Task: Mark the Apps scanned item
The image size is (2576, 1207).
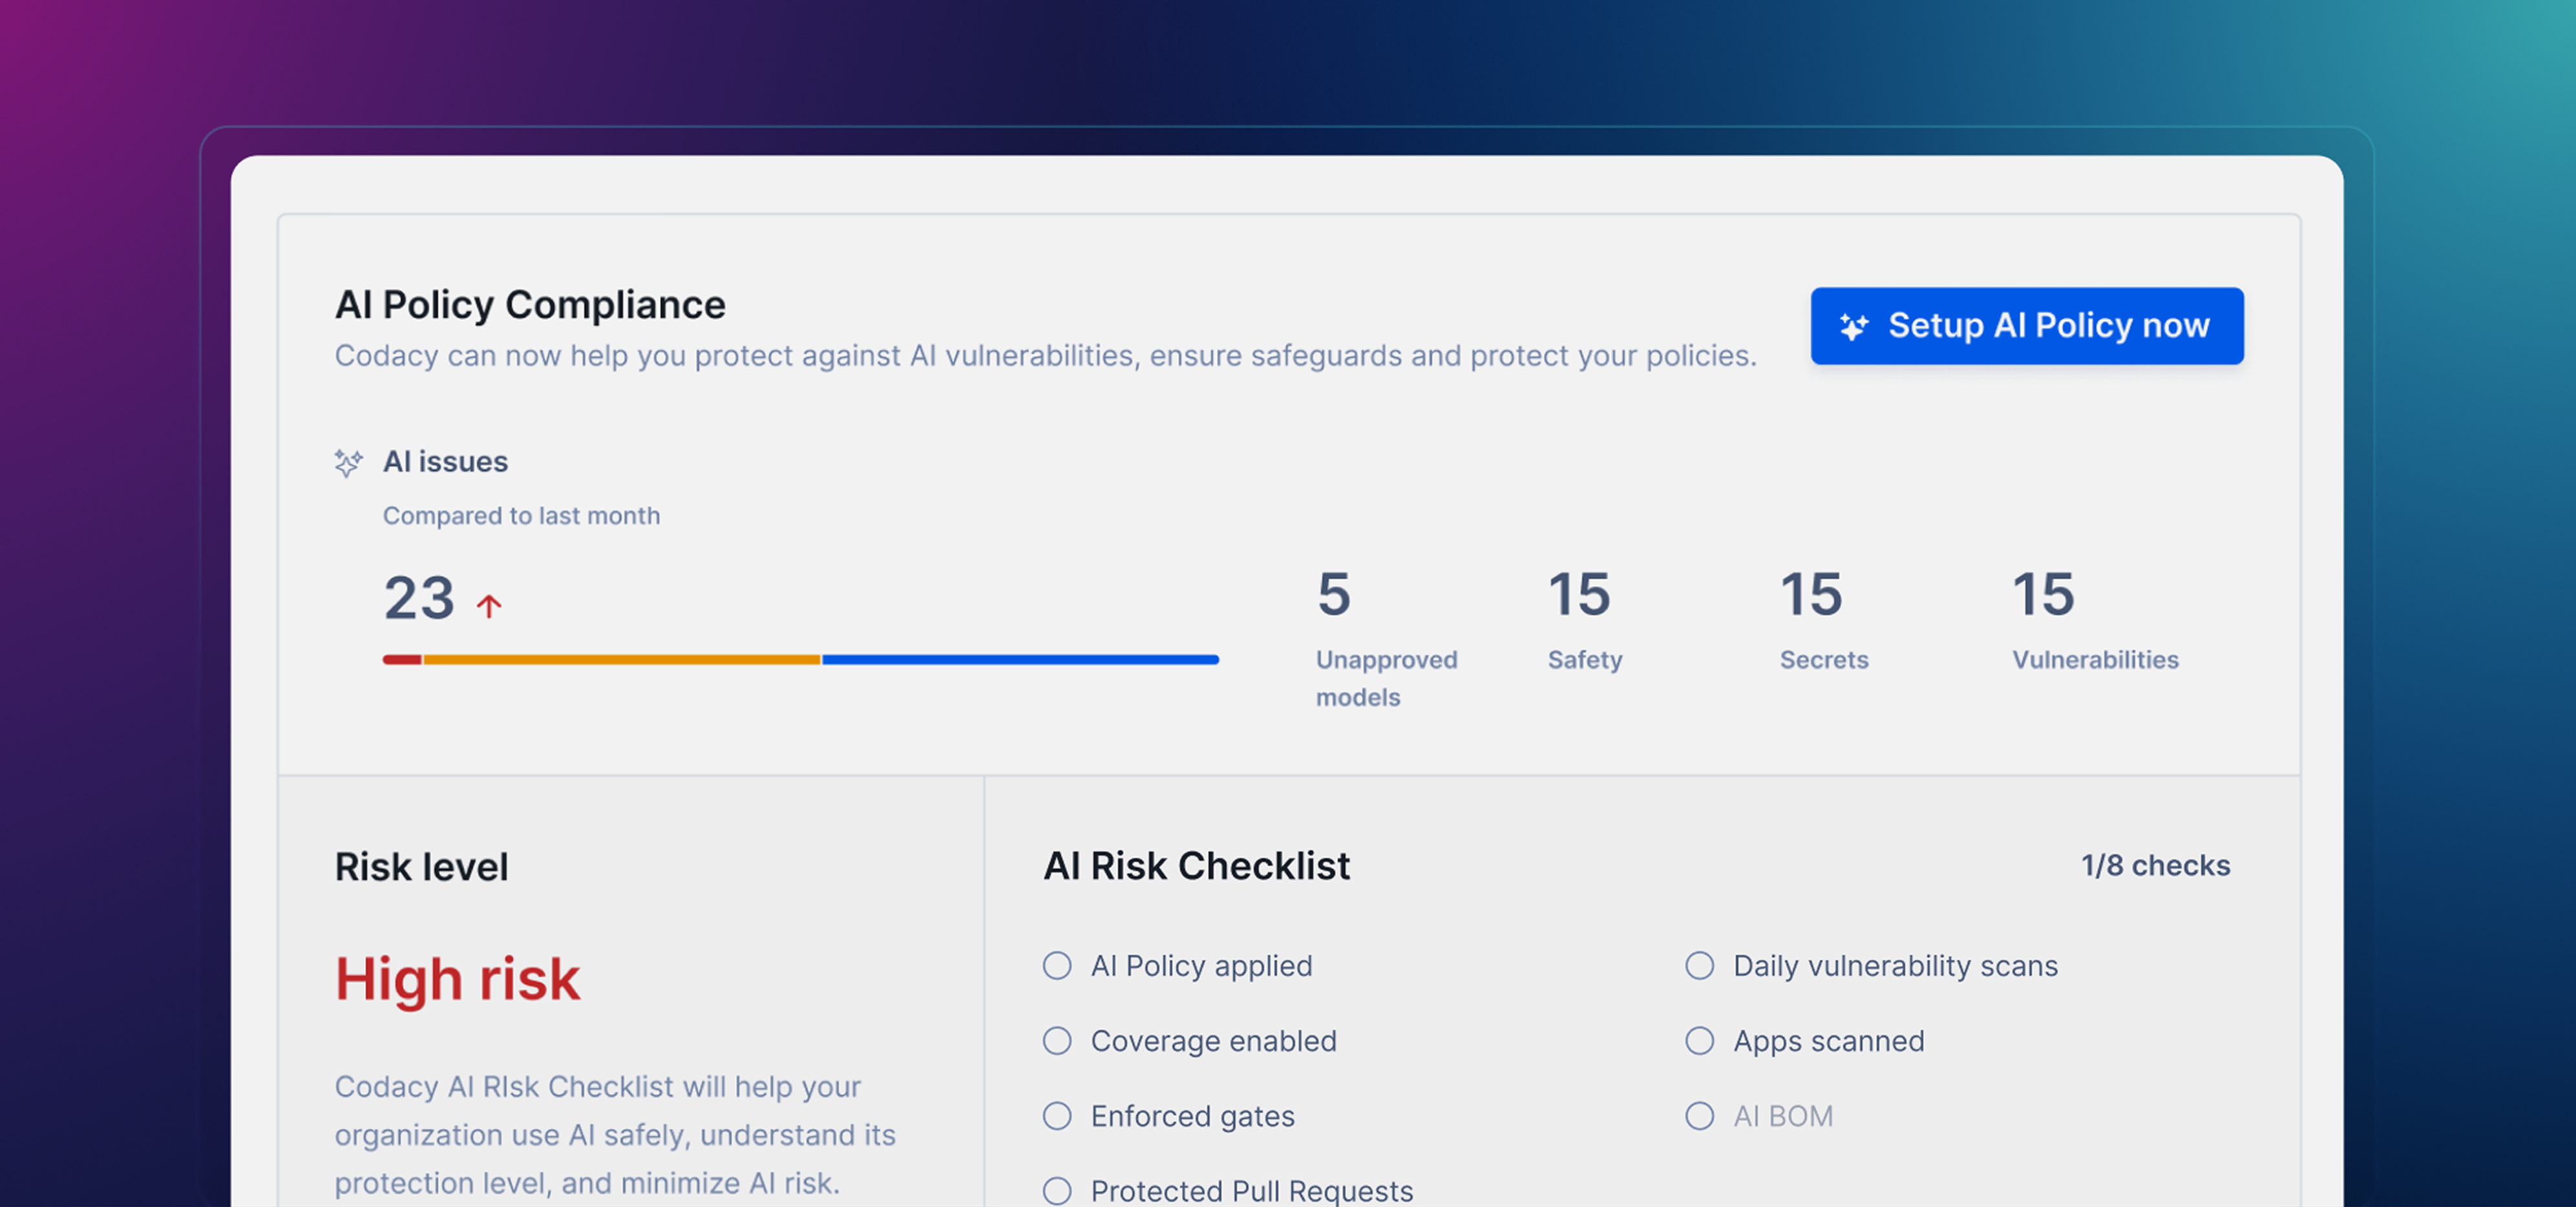Action: click(1700, 1041)
